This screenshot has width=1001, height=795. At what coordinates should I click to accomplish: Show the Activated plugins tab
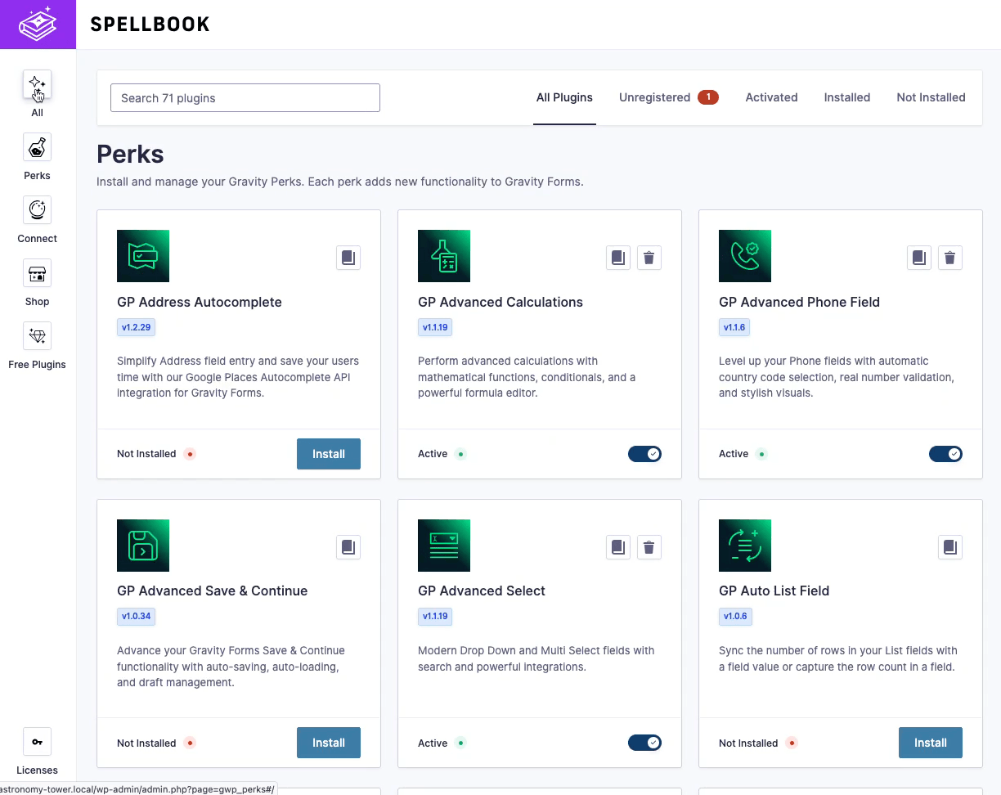coord(771,97)
